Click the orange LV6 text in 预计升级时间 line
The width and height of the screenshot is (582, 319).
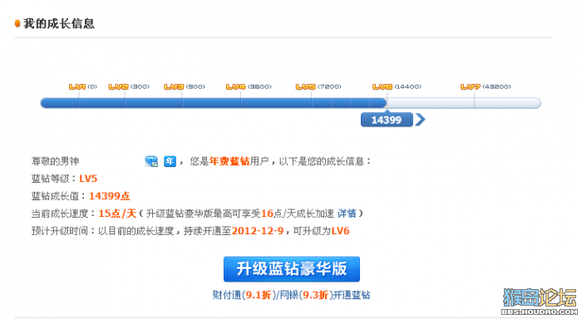tap(340, 231)
